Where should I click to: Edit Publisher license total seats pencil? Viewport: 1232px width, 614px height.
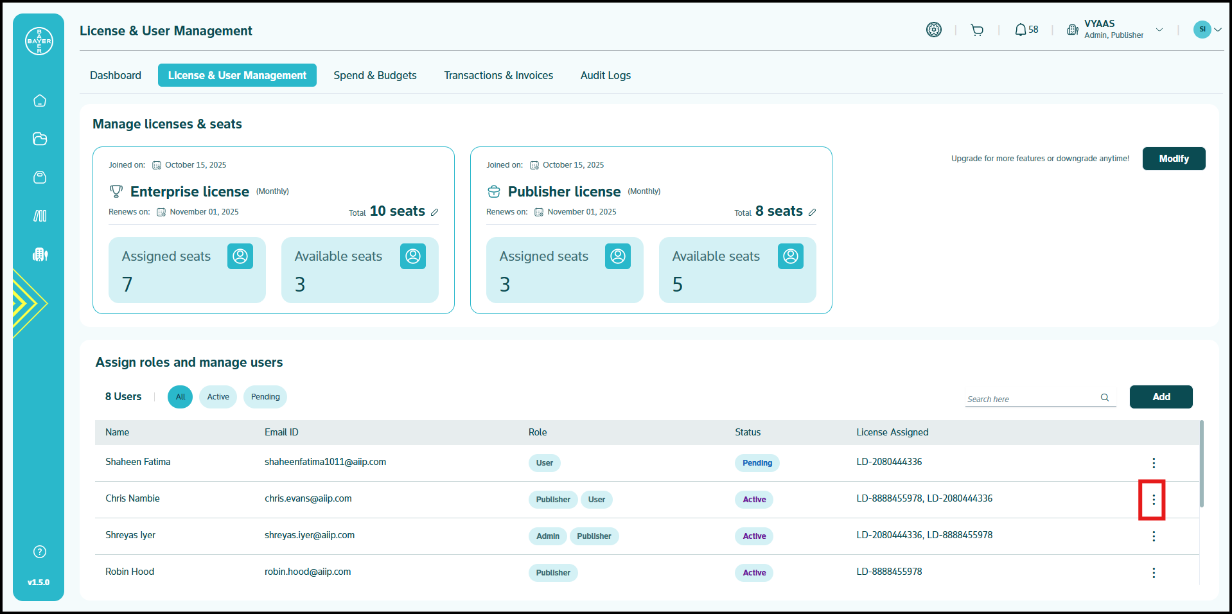(x=813, y=212)
